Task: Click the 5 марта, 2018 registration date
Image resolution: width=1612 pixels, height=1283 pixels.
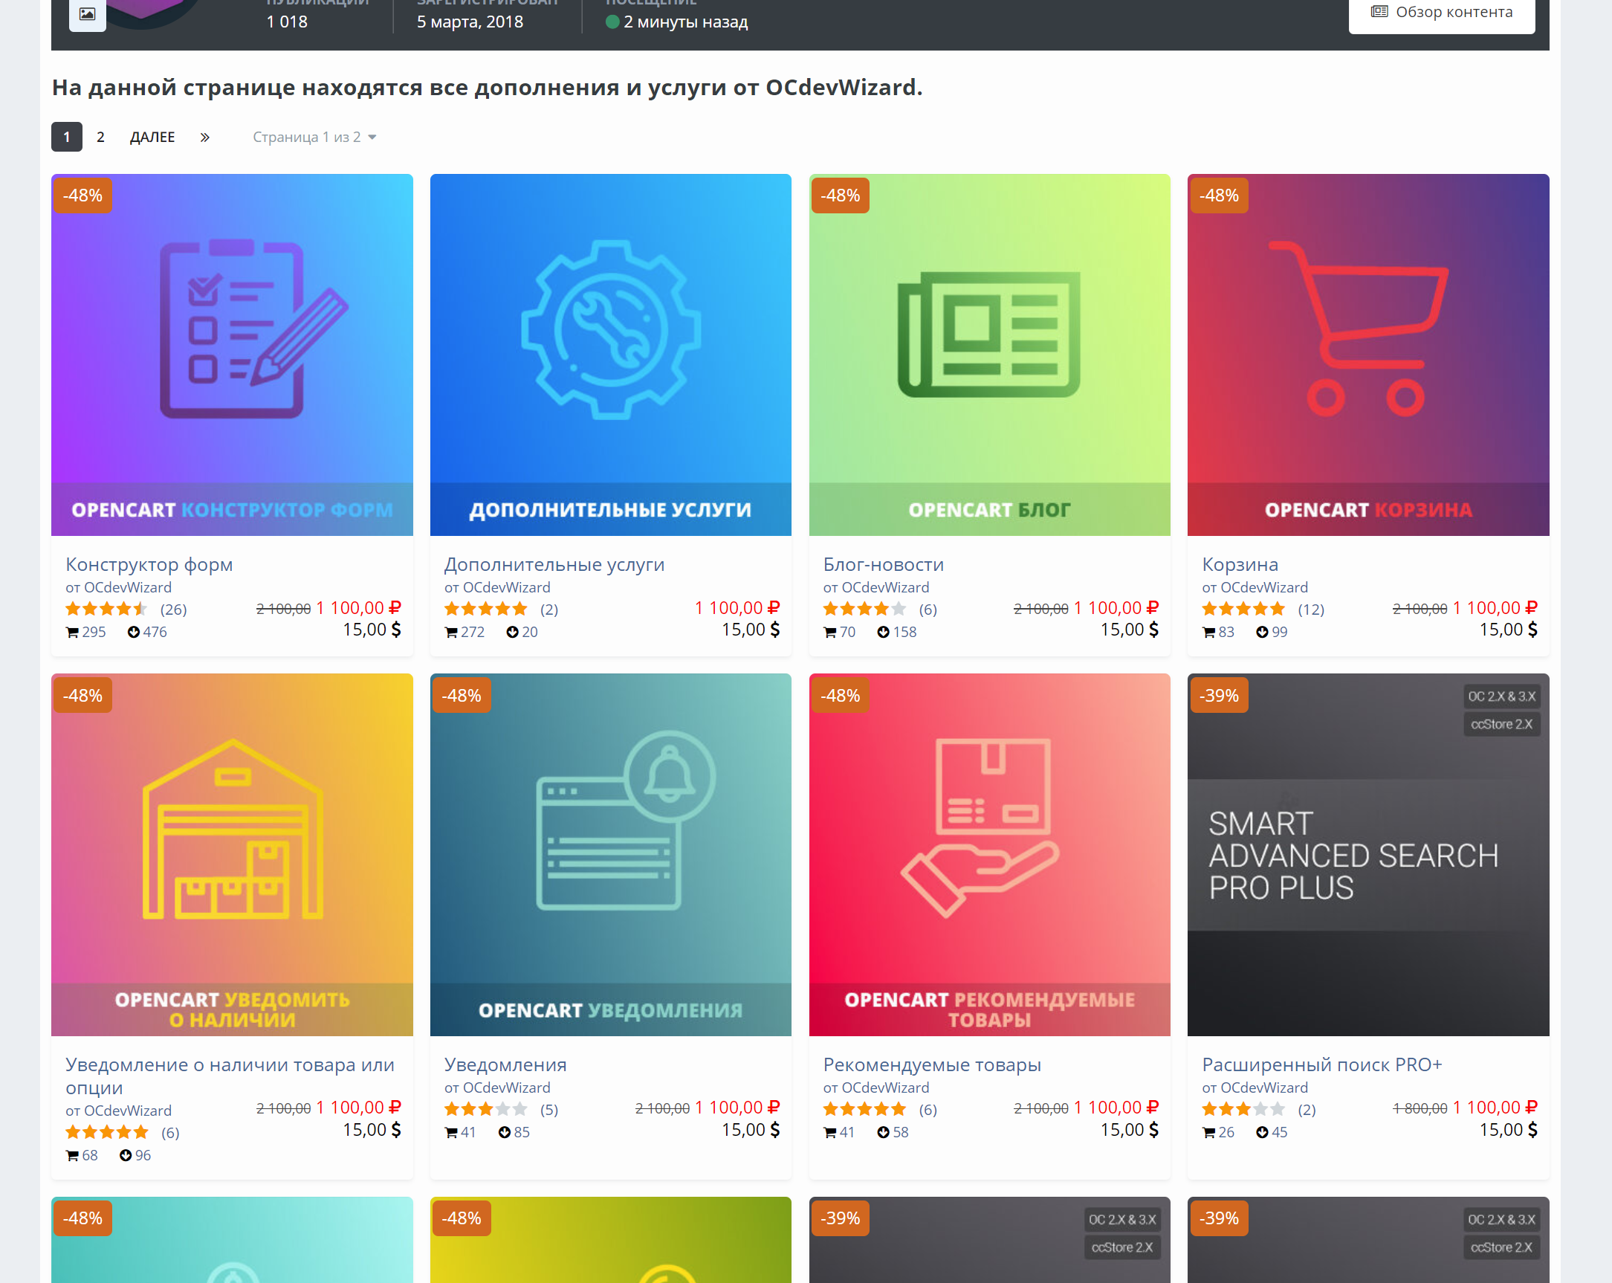Action: click(470, 22)
